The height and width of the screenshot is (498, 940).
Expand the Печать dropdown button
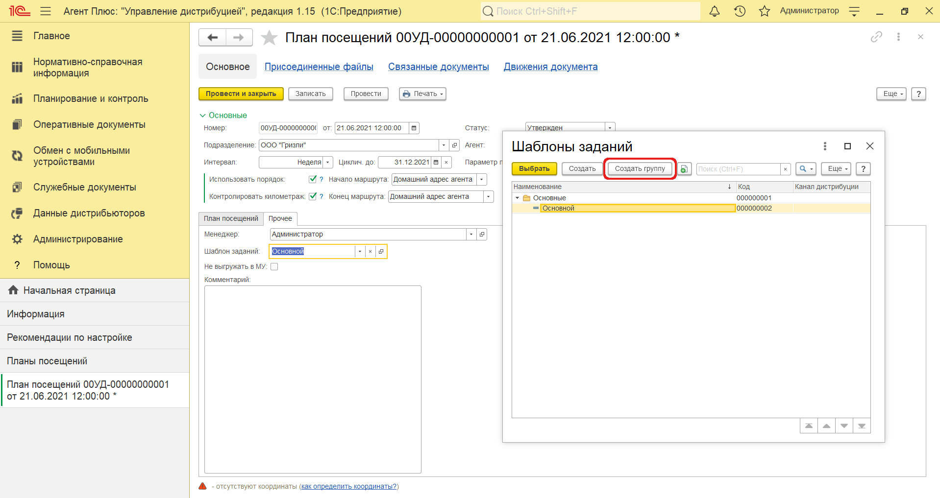(x=422, y=94)
